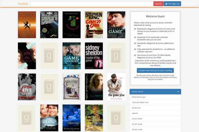Screen dimensions: 199x132
Task: Open Stephen King's Gerald's Game cover
Action: point(94,25)
